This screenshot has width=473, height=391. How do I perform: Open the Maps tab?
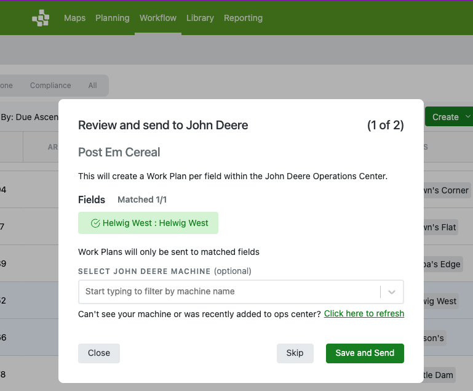click(74, 18)
